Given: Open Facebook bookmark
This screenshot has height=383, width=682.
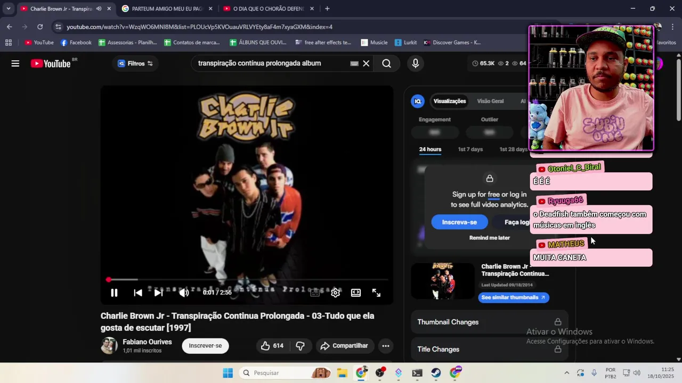Looking at the screenshot, I should coord(76,43).
